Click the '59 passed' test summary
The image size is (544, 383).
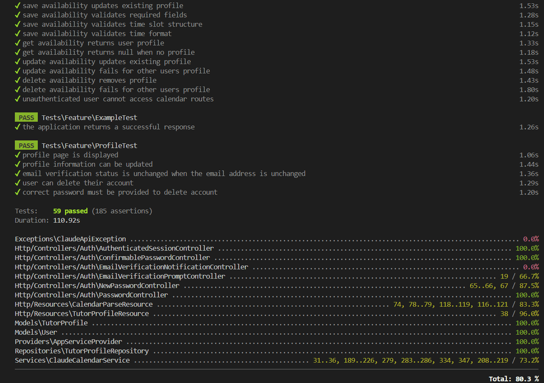72,211
